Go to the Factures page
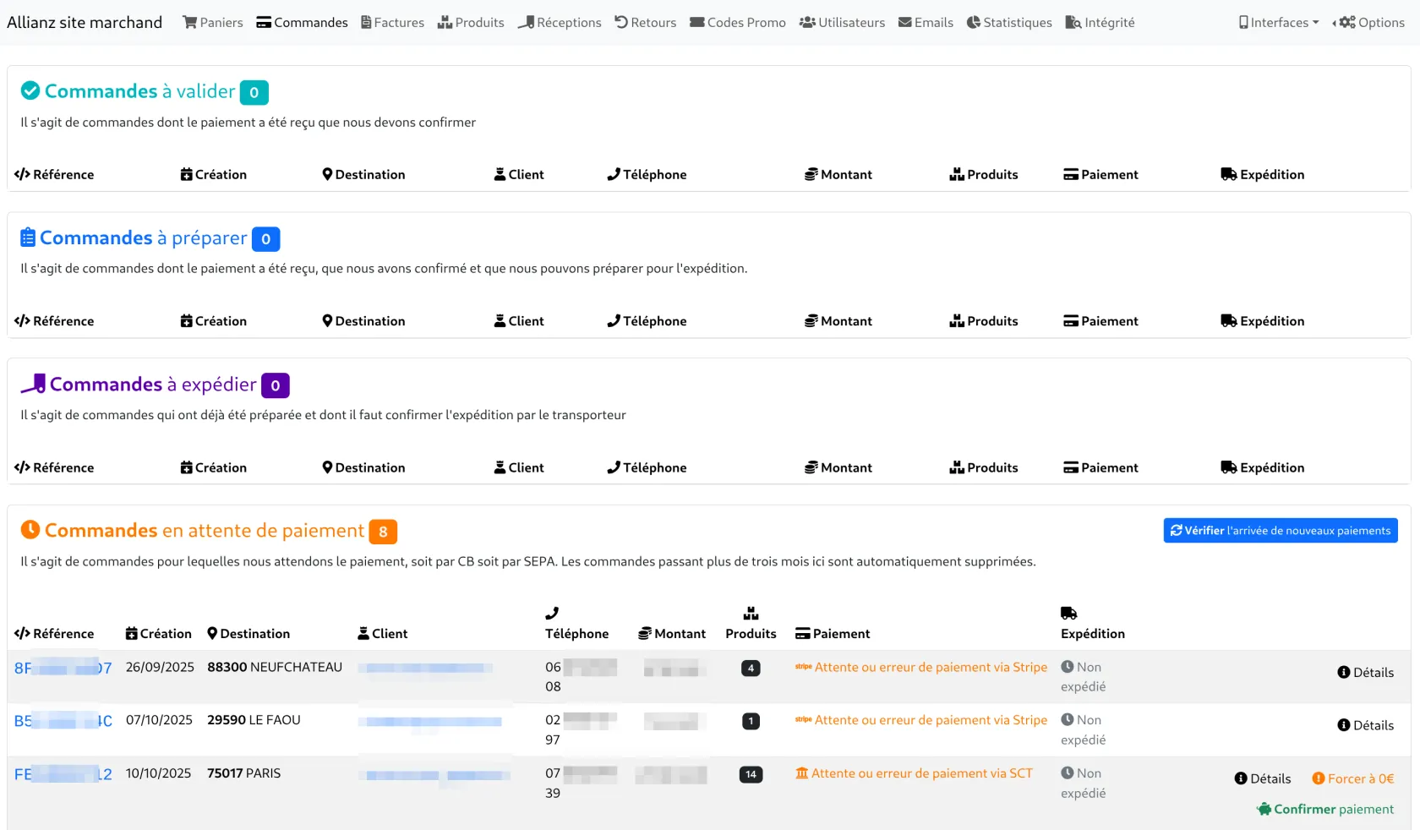 pyautogui.click(x=392, y=23)
